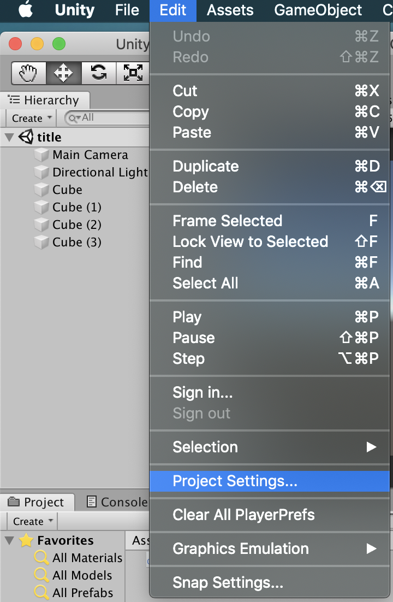
Task: Collapse the title scene in Hierarchy
Action: [x=9, y=137]
